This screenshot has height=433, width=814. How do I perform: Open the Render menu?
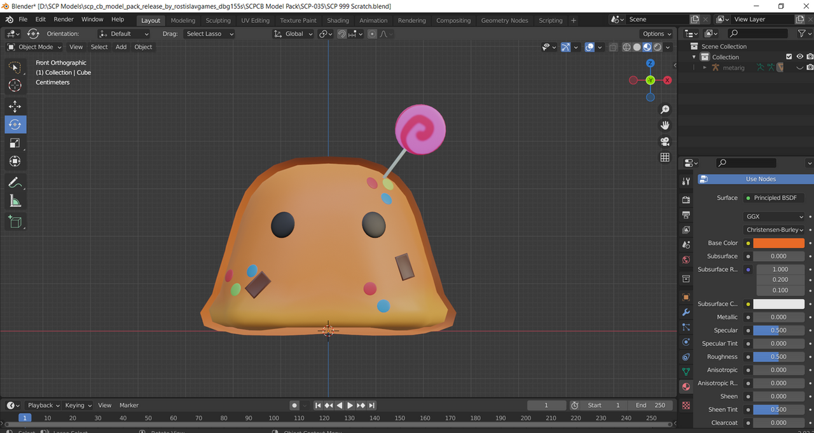(64, 20)
